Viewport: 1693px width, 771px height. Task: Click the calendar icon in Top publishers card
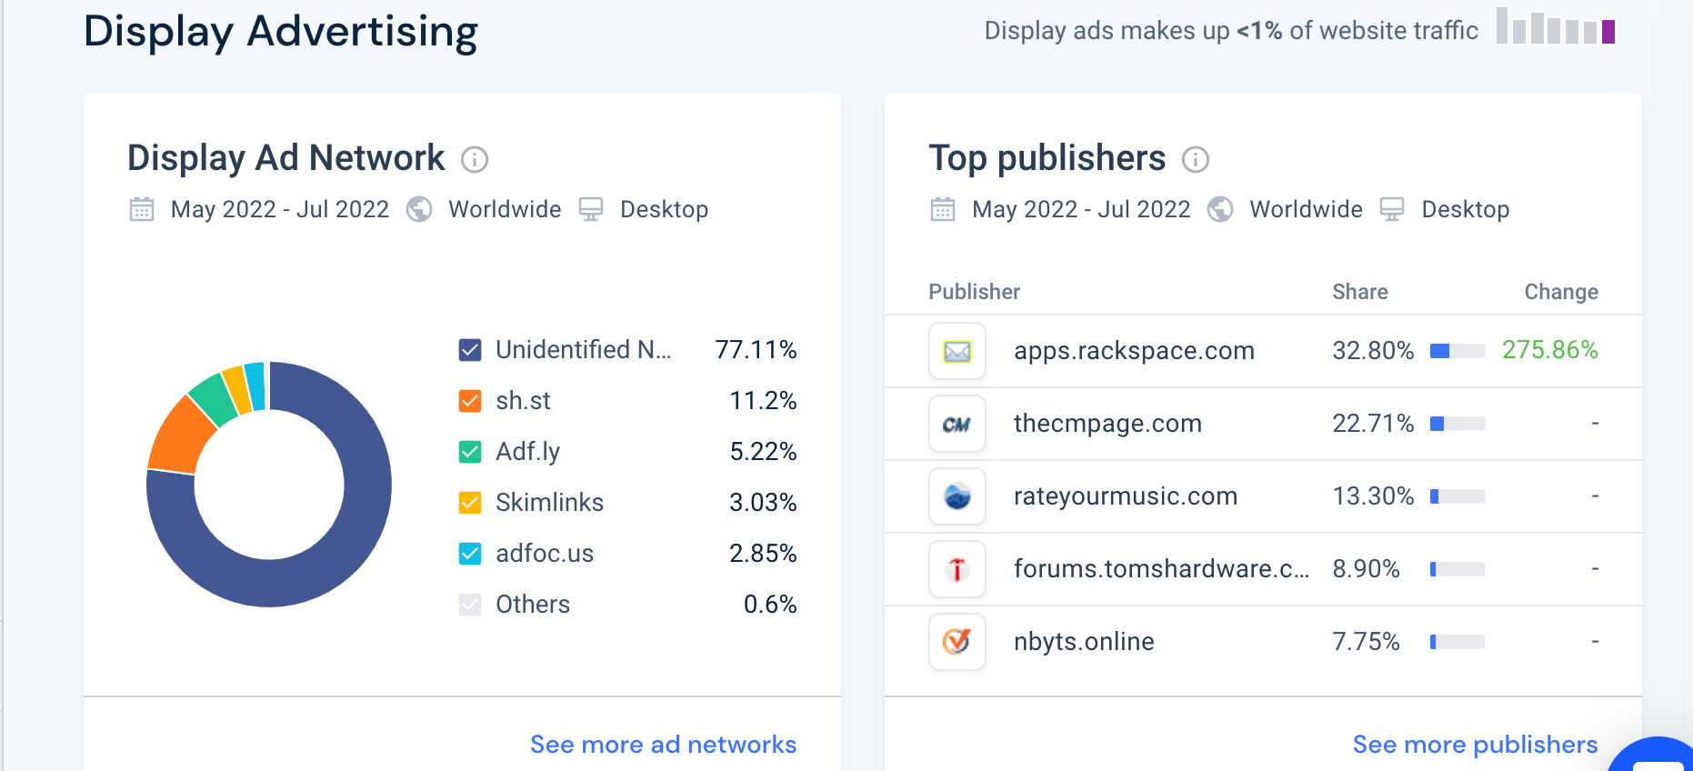[944, 209]
